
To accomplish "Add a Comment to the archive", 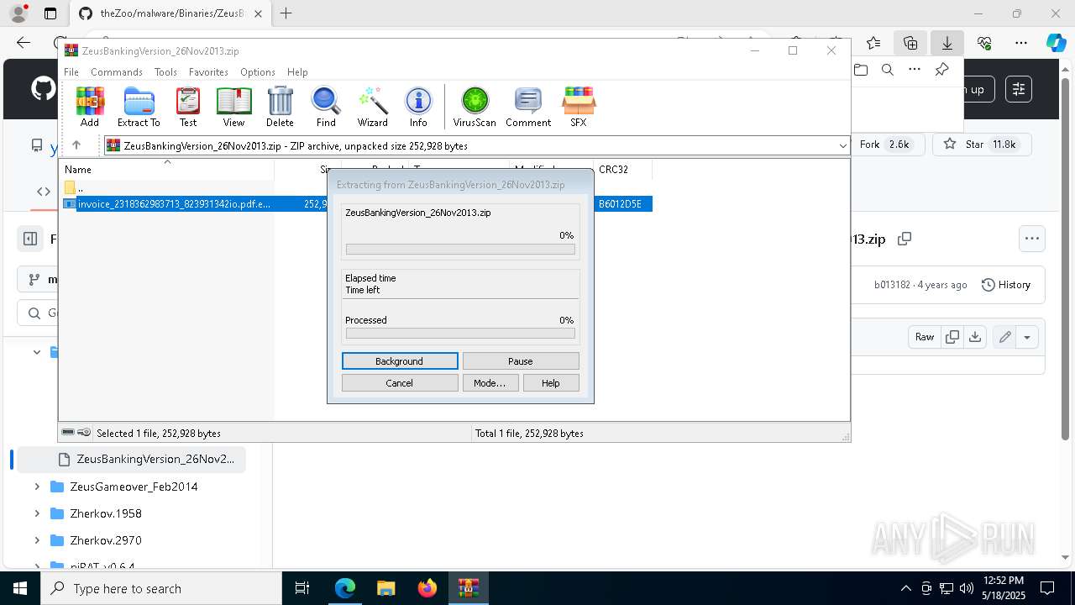I will pyautogui.click(x=528, y=107).
